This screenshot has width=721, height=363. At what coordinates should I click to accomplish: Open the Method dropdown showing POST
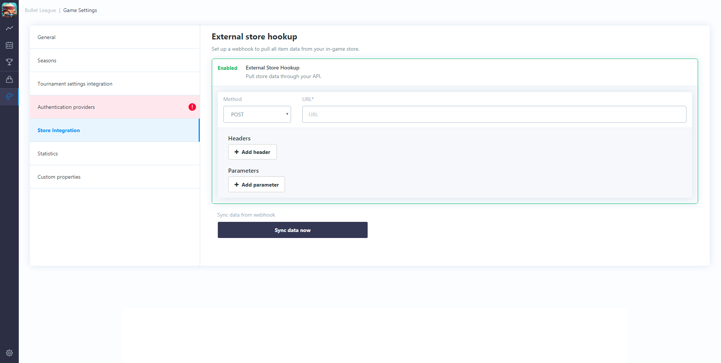tap(257, 114)
